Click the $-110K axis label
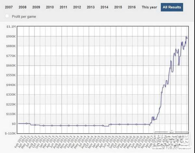195x153 pixels. click(x=10, y=134)
